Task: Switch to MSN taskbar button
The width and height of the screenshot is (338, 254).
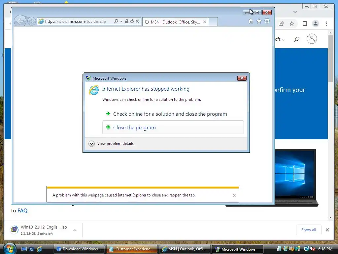Action: (185, 249)
